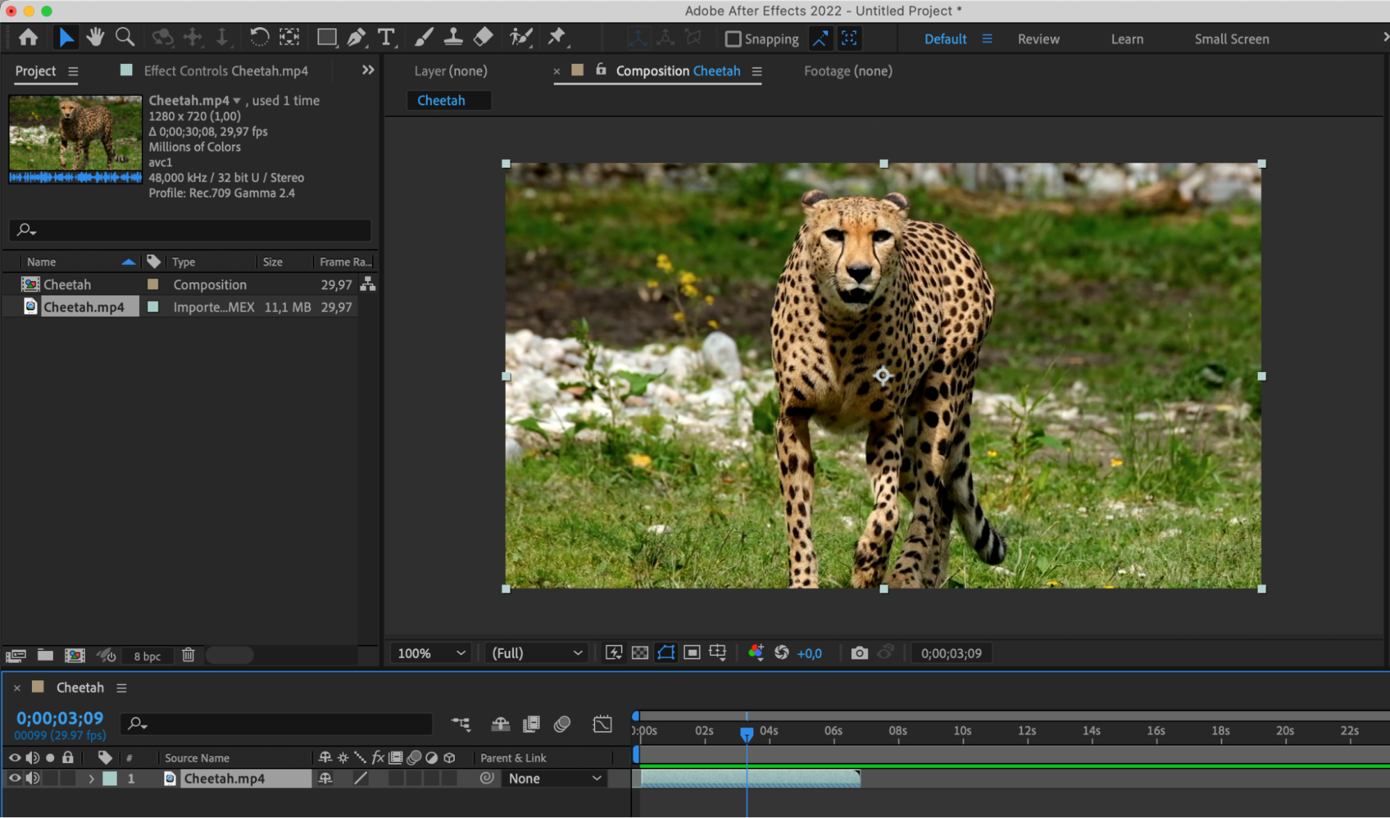
Task: Expand the Cheetah.mp4 layer properties
Action: click(x=91, y=779)
